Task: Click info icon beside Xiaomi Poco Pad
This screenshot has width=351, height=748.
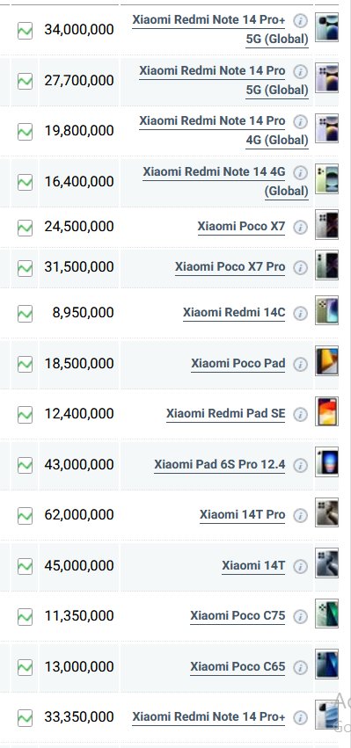Action: tap(300, 365)
